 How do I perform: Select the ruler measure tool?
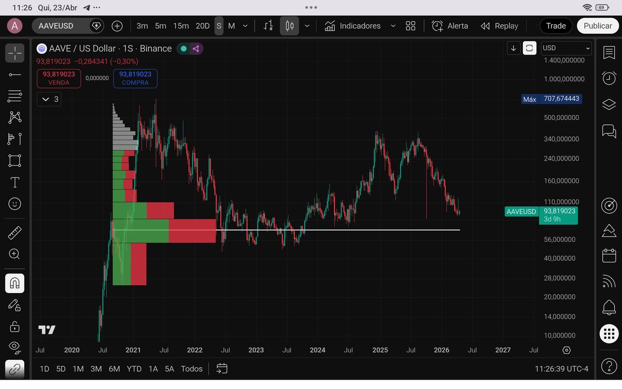pos(15,232)
